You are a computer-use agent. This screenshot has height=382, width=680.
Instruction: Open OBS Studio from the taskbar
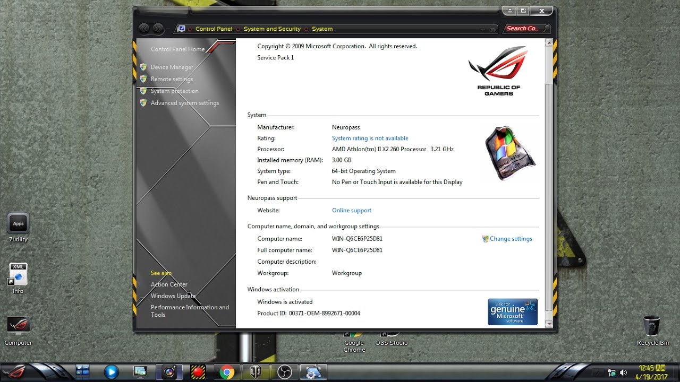(284, 372)
